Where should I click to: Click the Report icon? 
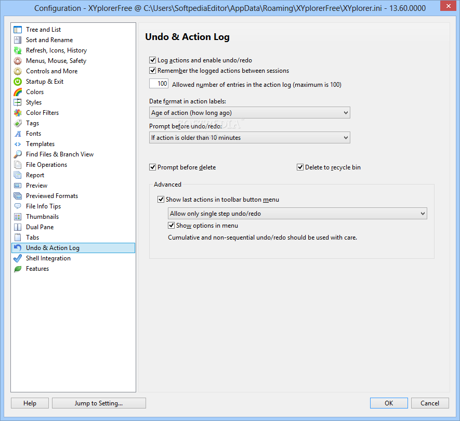point(18,175)
